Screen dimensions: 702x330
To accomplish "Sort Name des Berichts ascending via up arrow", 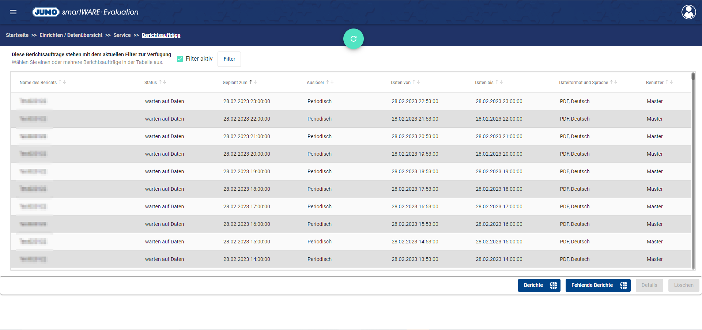I will pyautogui.click(x=60, y=82).
